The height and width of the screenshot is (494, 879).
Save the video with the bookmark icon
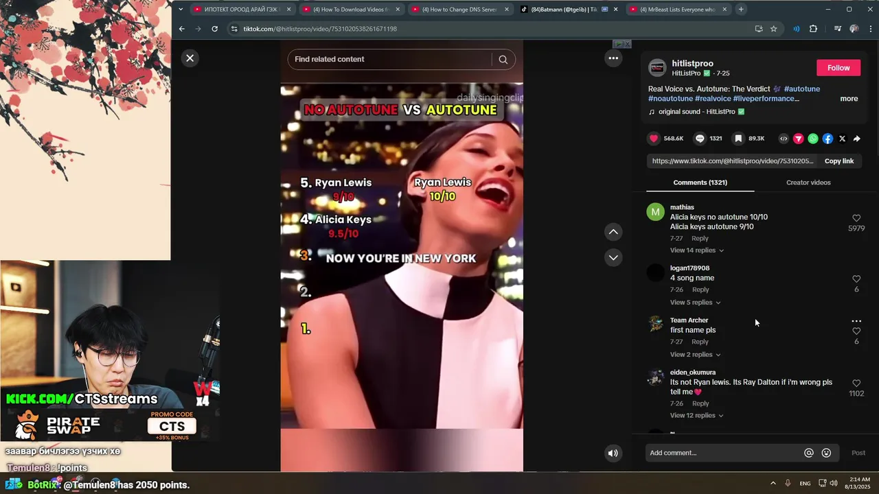pyautogui.click(x=738, y=139)
